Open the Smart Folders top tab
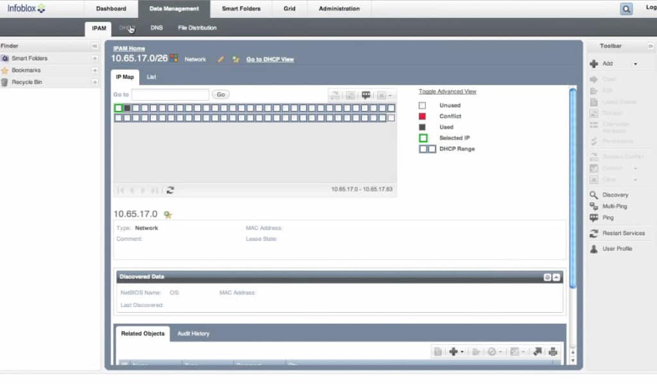The height and width of the screenshot is (384, 657). [x=241, y=9]
